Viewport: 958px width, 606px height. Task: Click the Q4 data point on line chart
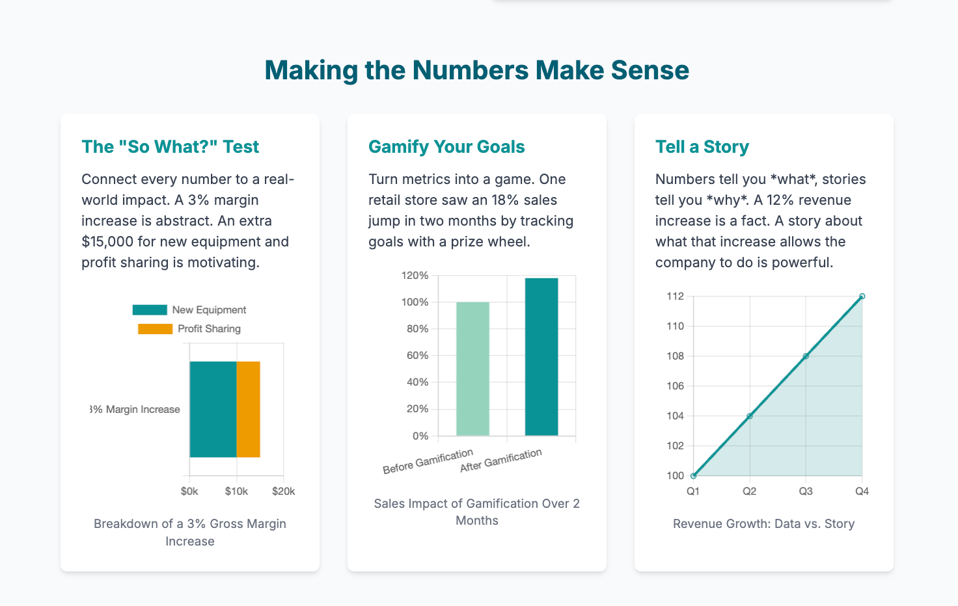862,296
